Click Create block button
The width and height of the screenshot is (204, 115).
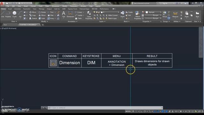pyautogui.click(x=129, y=12)
